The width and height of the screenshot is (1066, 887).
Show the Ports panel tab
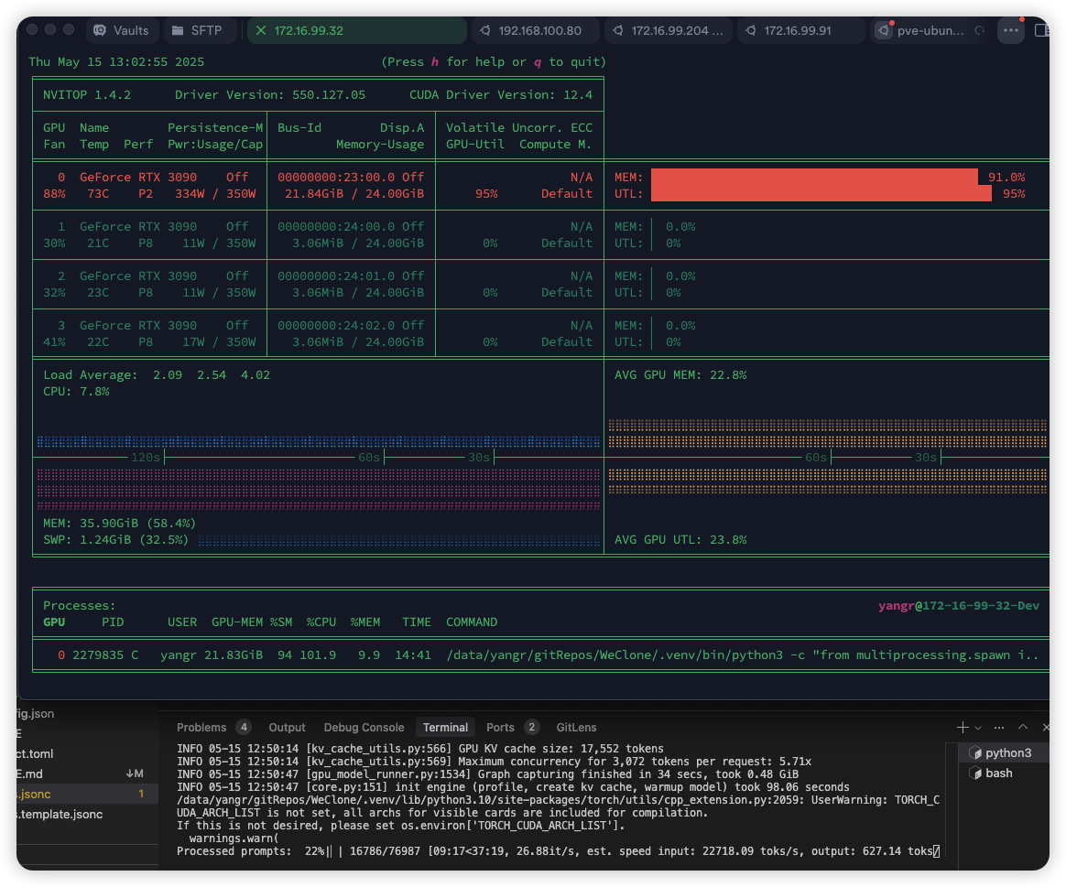click(500, 728)
